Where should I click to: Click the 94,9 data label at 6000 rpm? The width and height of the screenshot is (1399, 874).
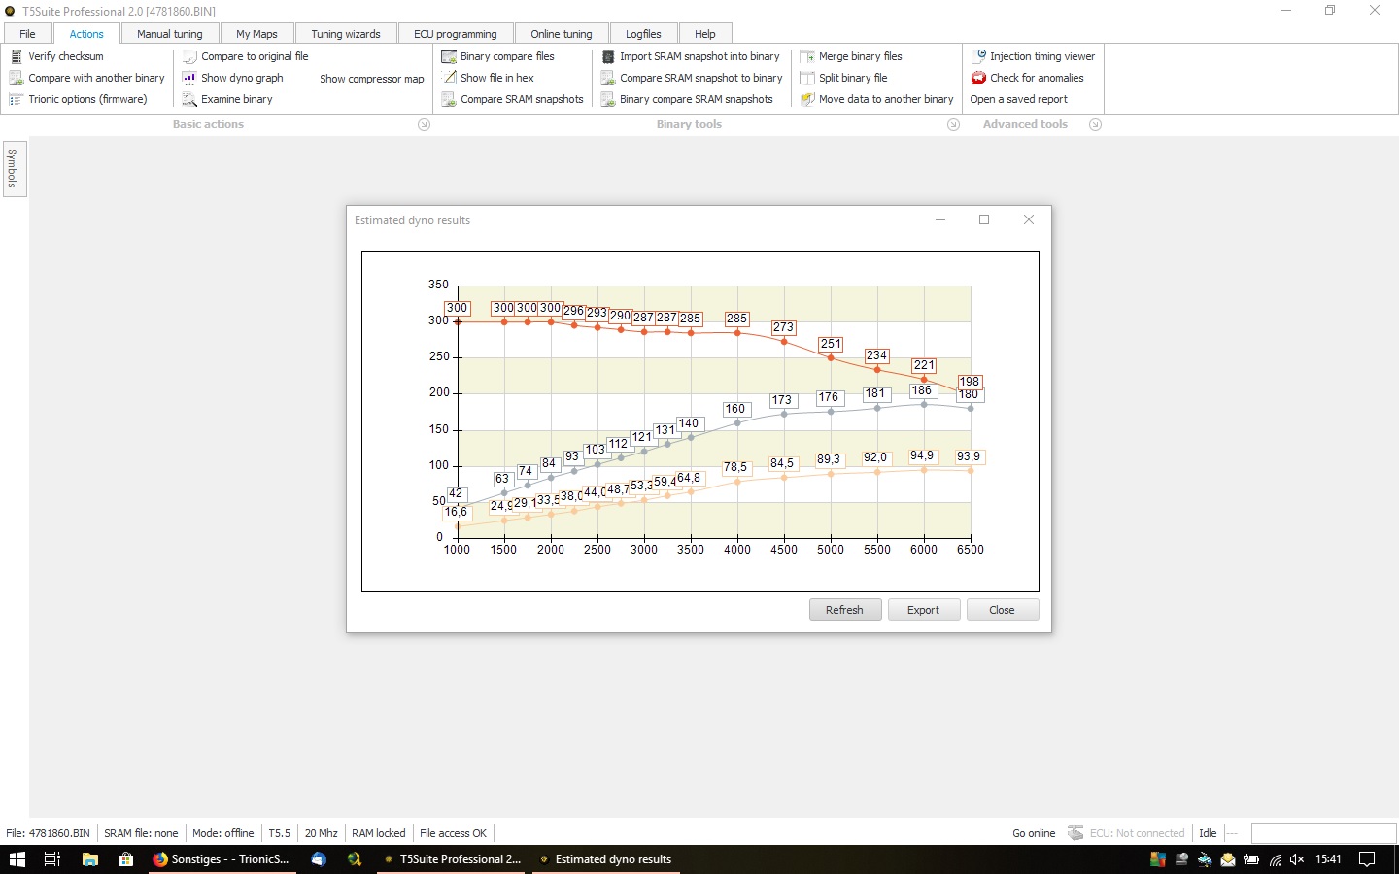[922, 456]
